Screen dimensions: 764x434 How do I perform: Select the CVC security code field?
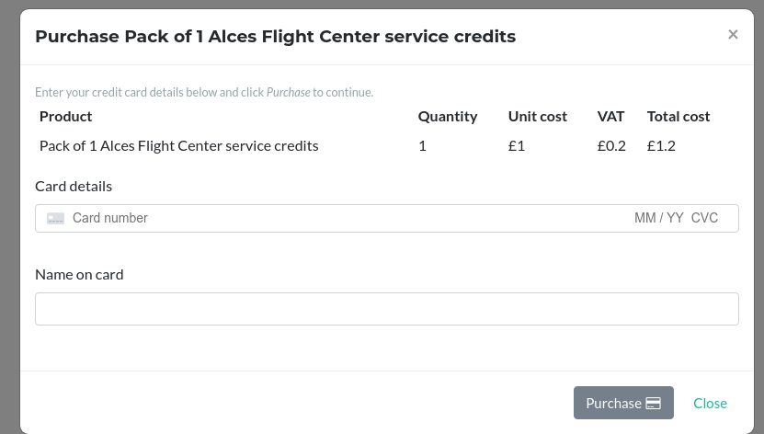point(704,219)
